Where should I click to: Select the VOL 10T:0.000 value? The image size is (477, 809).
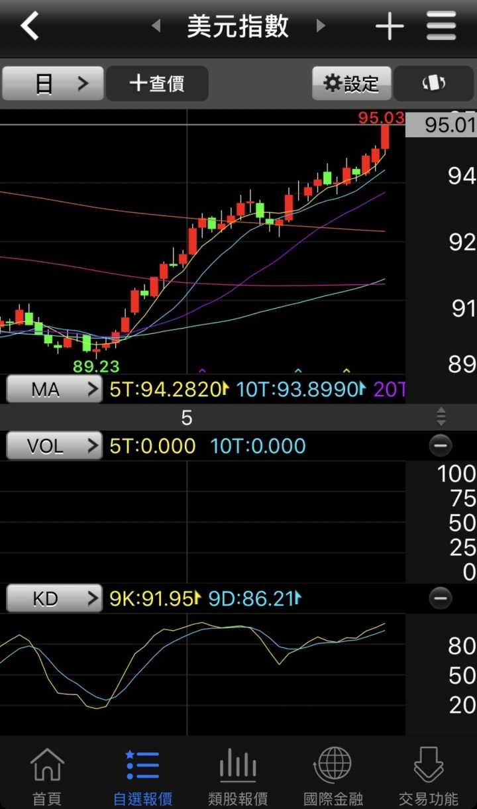pos(258,446)
